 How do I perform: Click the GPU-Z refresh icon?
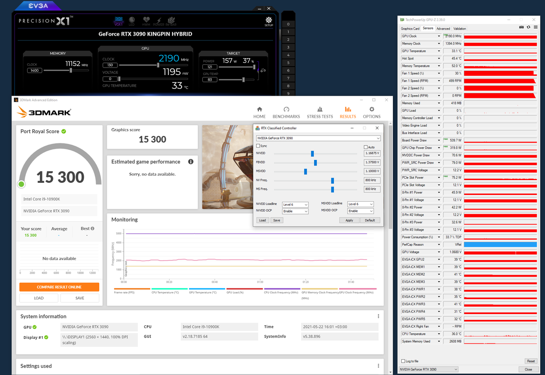tap(528, 27)
